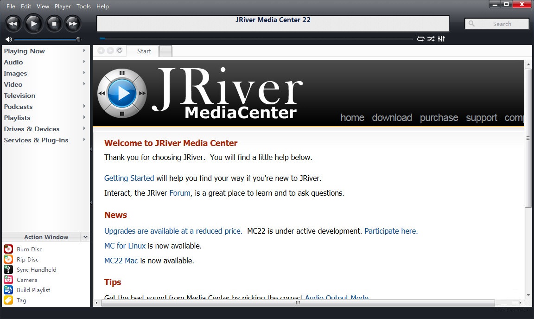Skip to next track button
The image size is (534, 319).
click(x=73, y=24)
